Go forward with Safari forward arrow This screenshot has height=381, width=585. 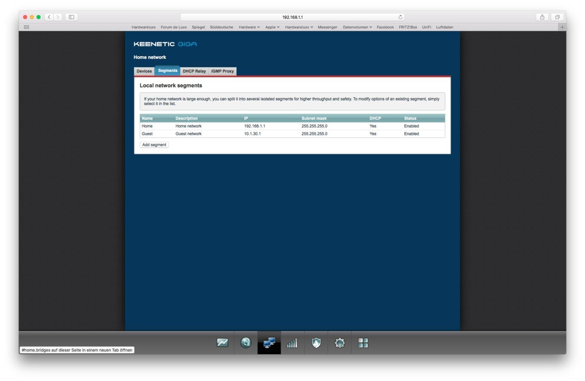(58, 17)
